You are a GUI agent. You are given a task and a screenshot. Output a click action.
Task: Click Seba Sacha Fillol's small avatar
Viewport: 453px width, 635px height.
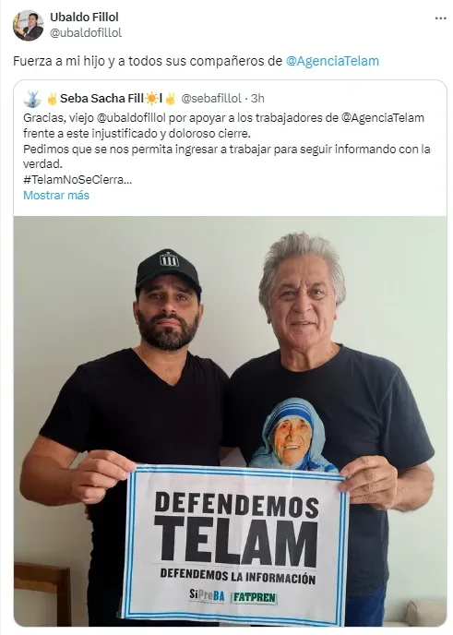(x=32, y=99)
